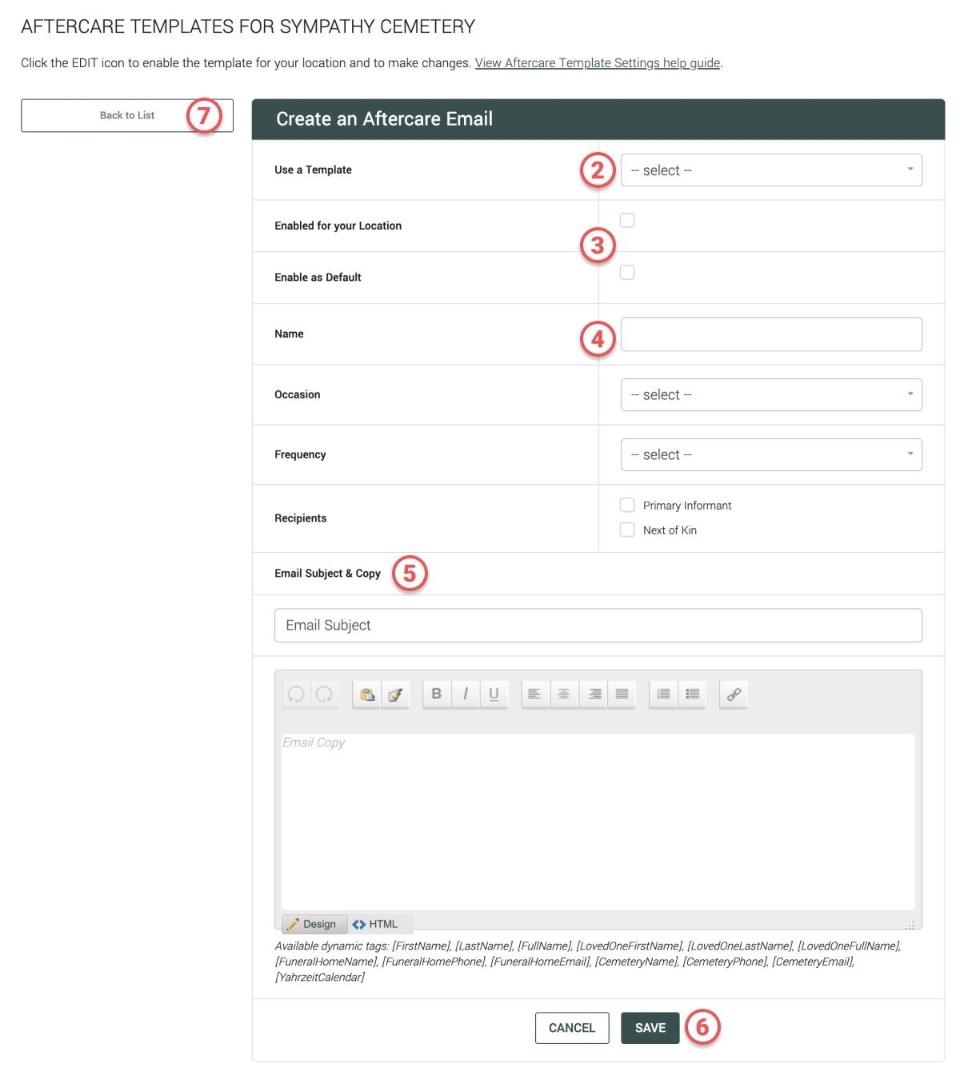Screen dimensions: 960x1080
Task: Click the format cleaner brush icon
Action: [x=395, y=694]
